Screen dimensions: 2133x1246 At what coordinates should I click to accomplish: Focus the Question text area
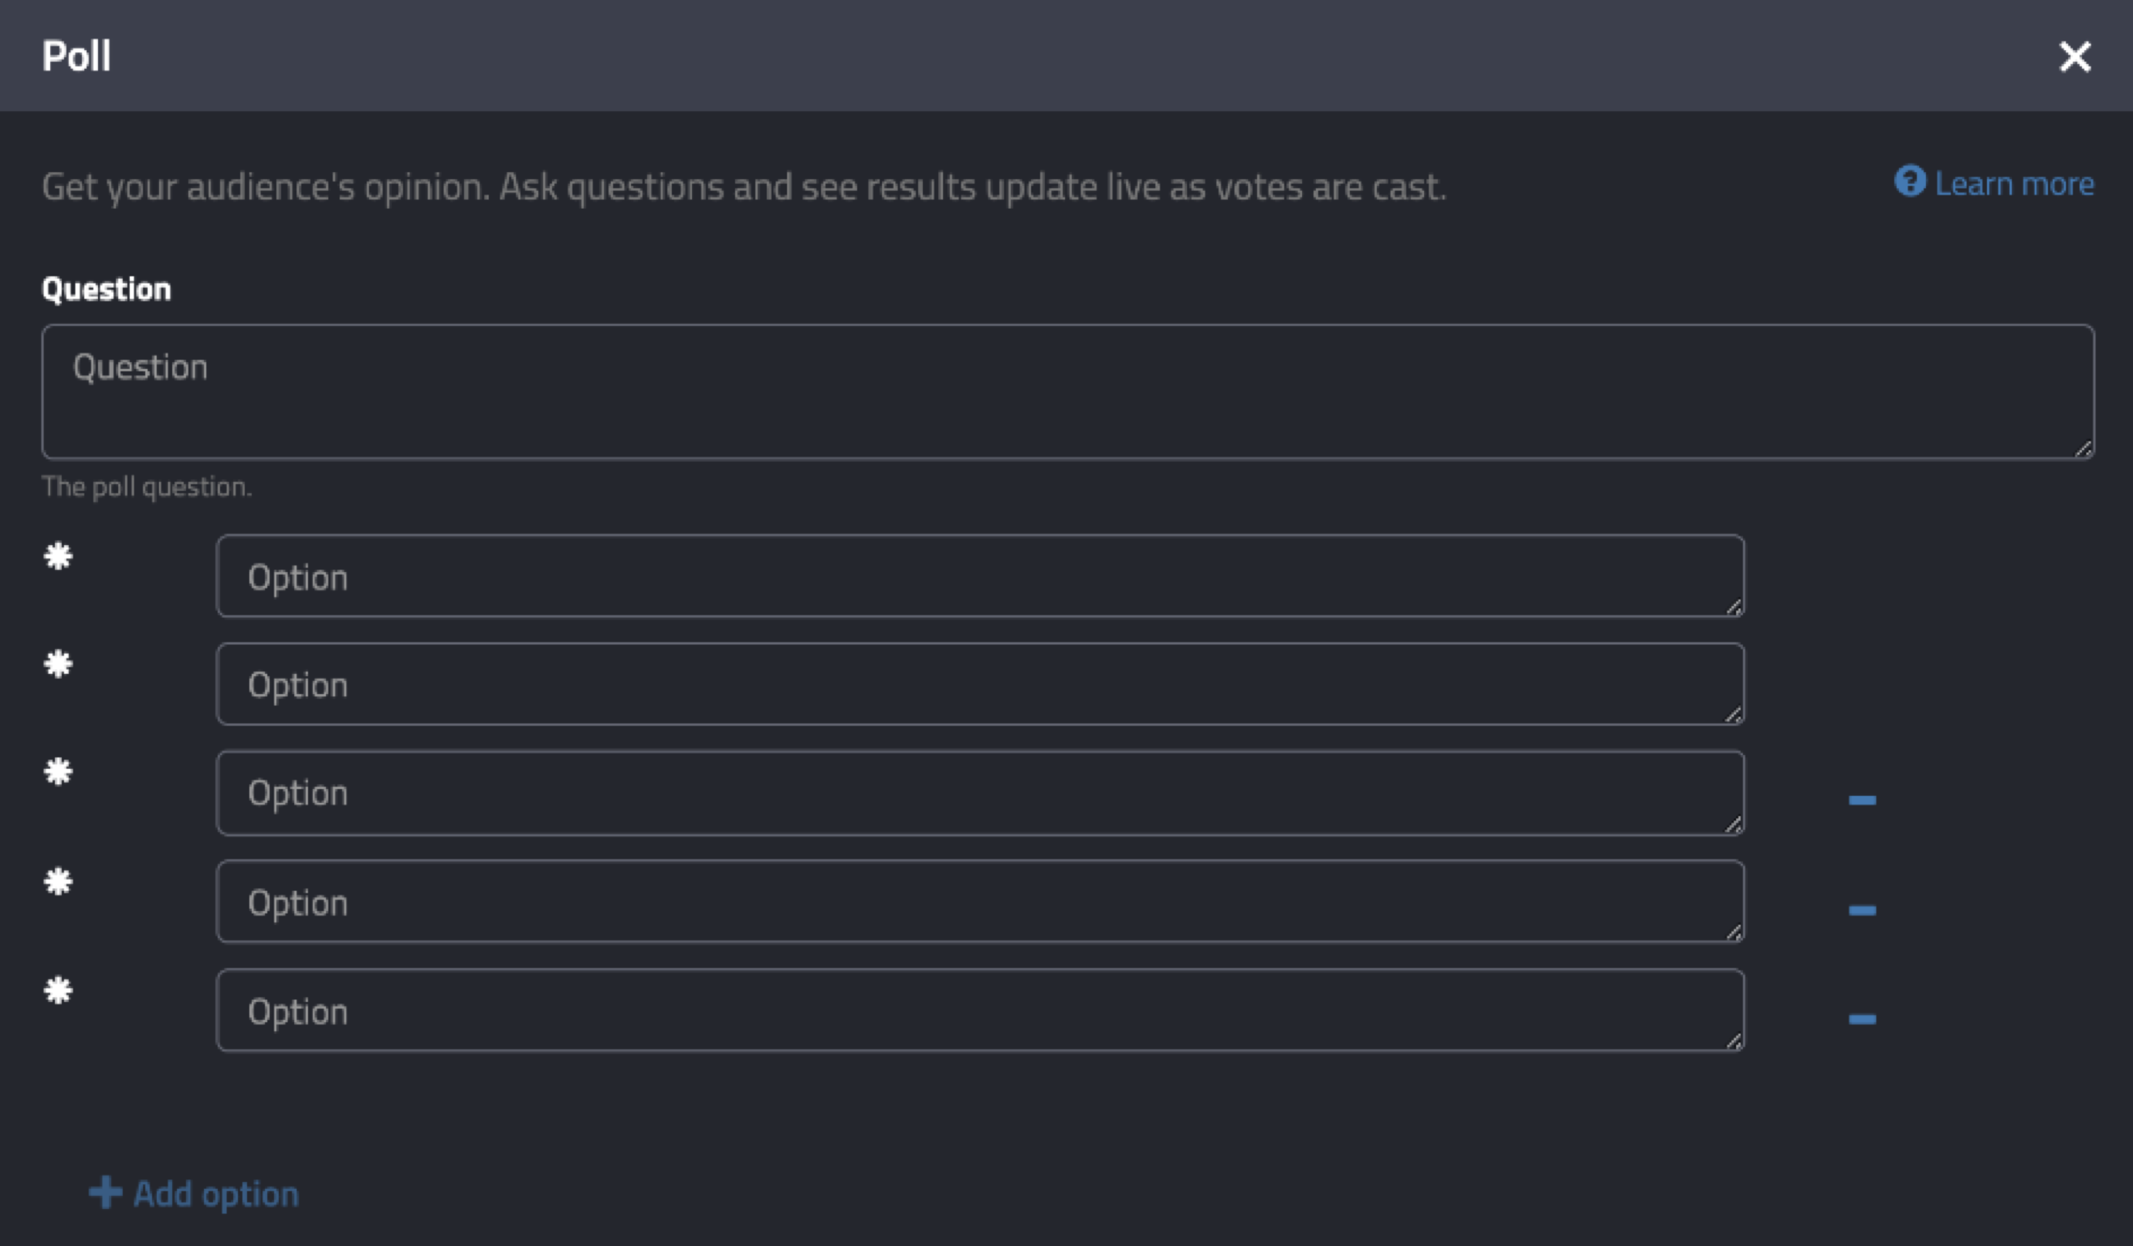(1068, 391)
